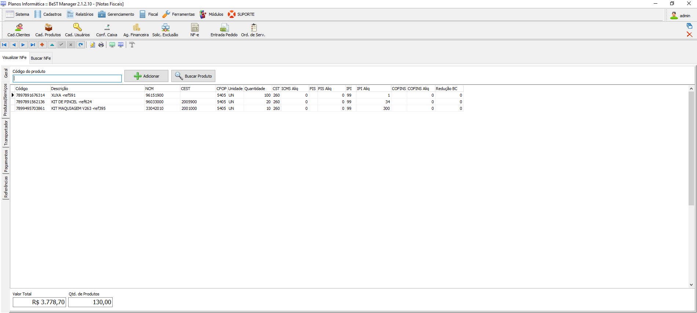
Task: Click the Buscar Produto button
Action: [x=193, y=76]
